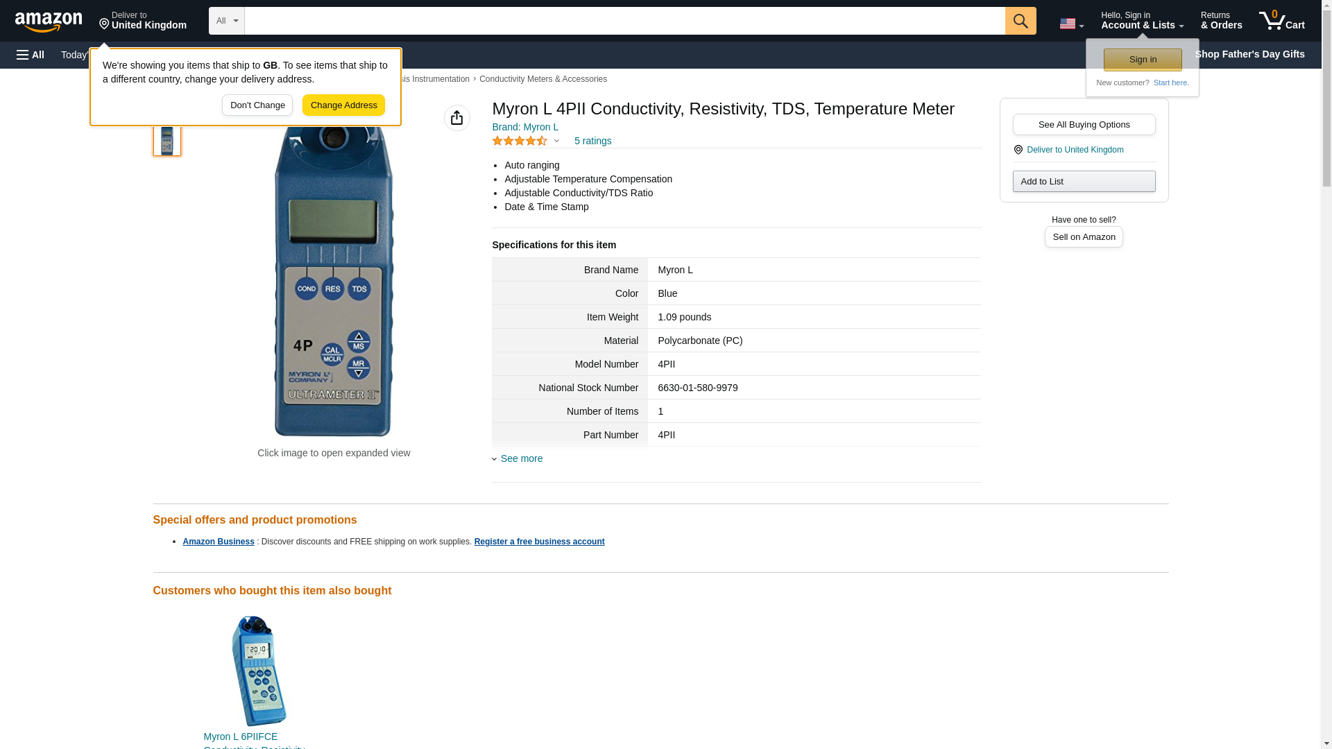
Task: Open the All search category dropdown
Action: 226,21
